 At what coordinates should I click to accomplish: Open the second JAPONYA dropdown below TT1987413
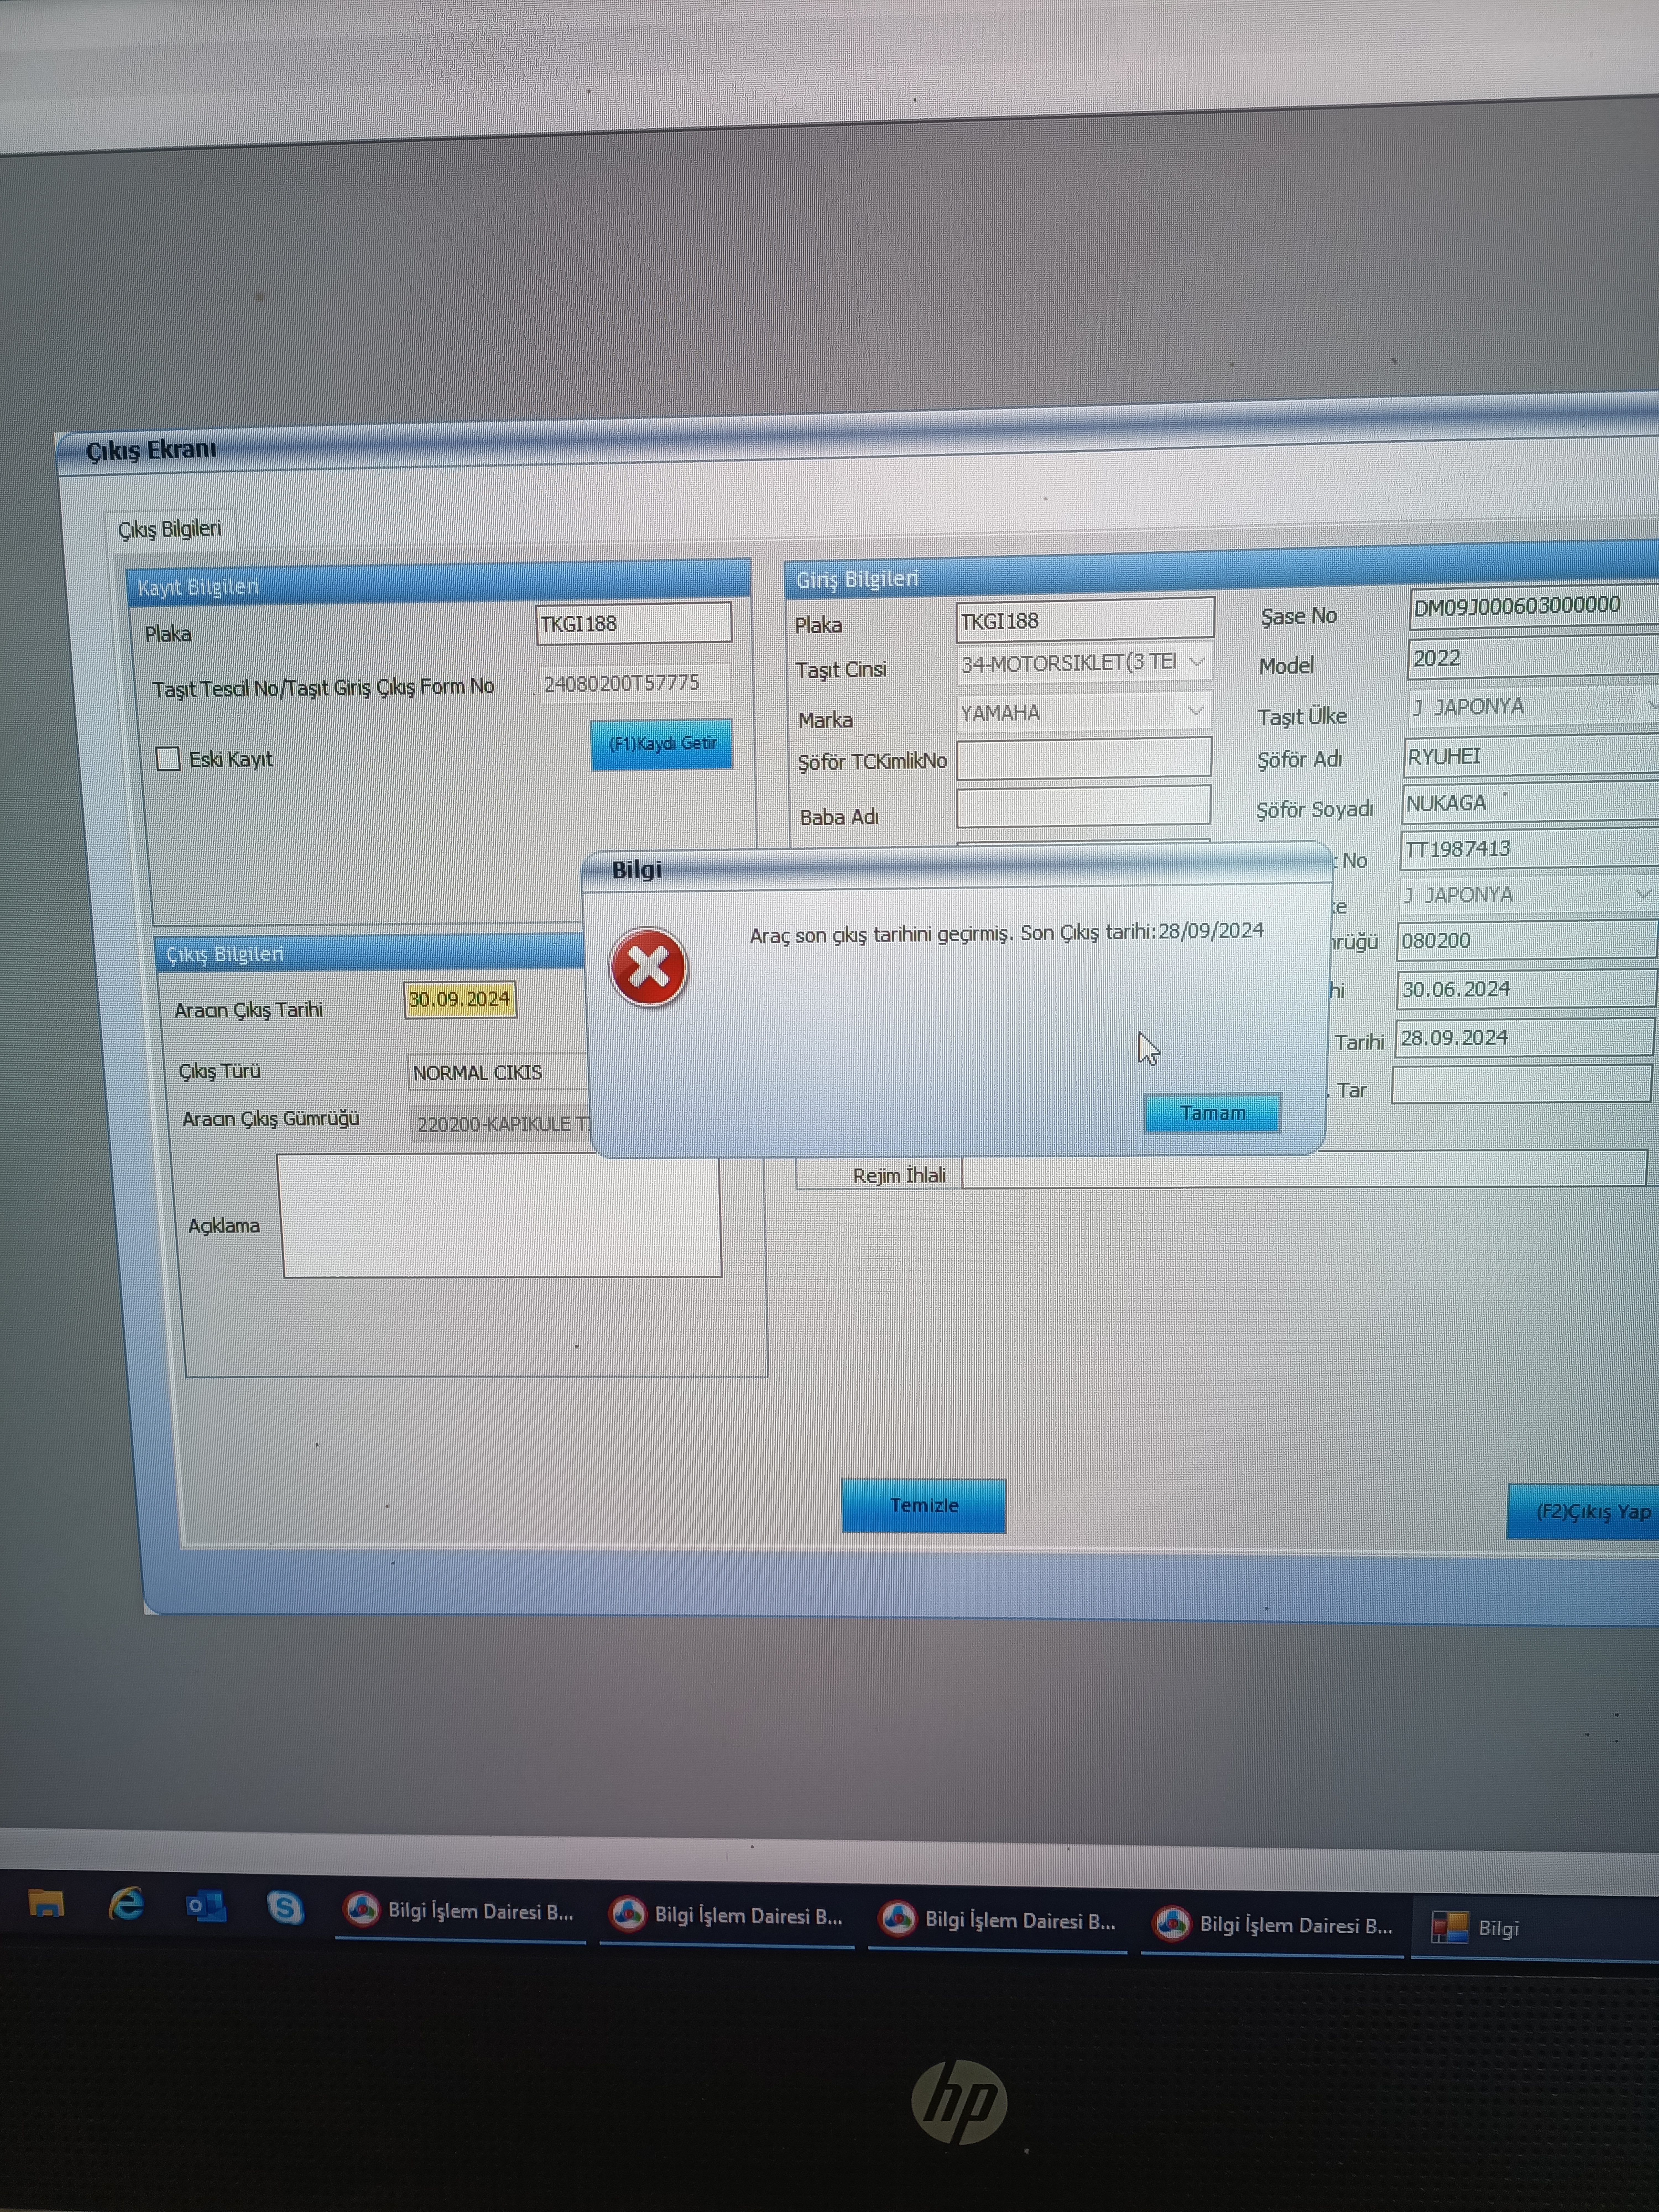(1528, 895)
